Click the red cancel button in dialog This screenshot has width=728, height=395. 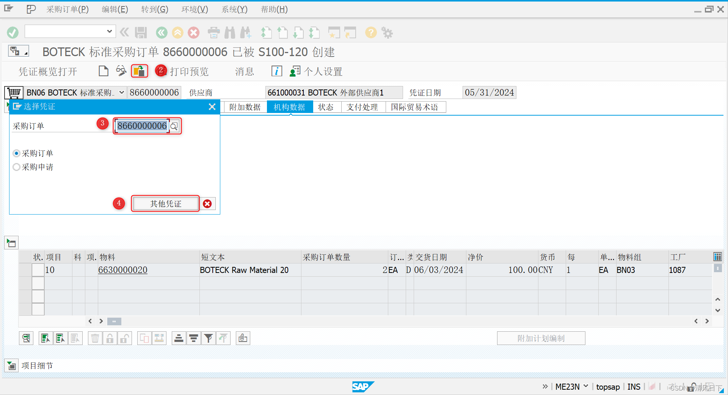[207, 204]
